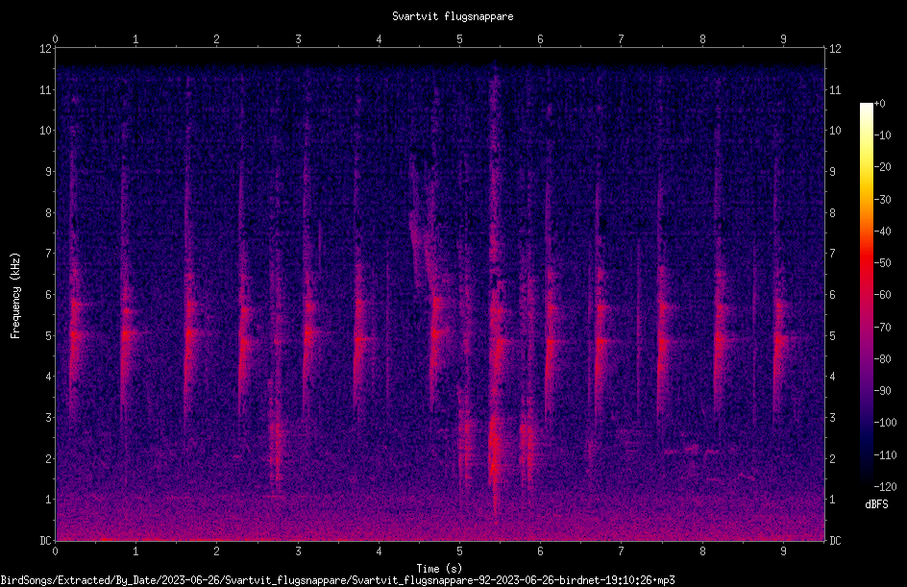The height and width of the screenshot is (587, 907).
Task: Click the "7" tick on bottom time axis
Action: [x=622, y=551]
